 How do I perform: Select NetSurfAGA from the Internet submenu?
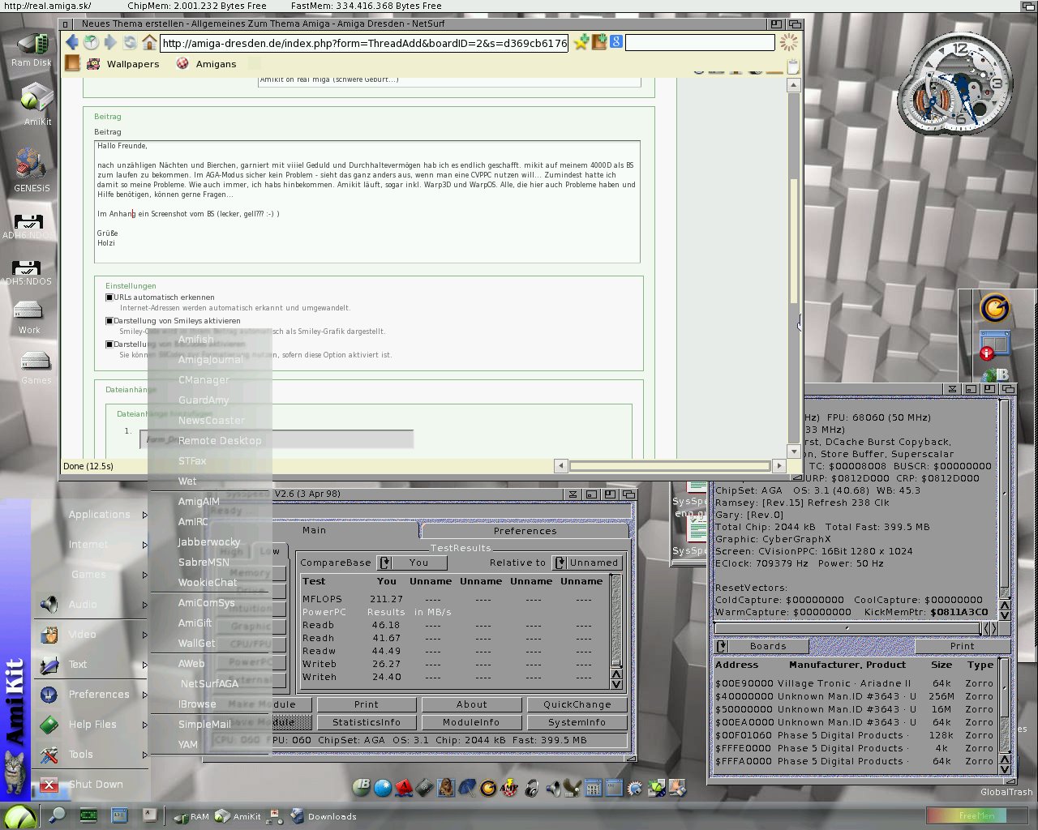[x=209, y=683]
